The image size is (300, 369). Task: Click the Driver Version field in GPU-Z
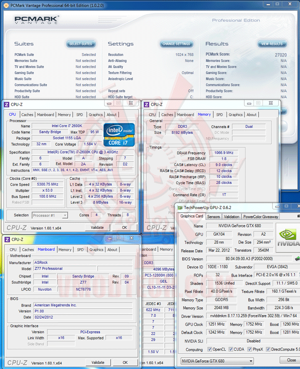pos(253,316)
